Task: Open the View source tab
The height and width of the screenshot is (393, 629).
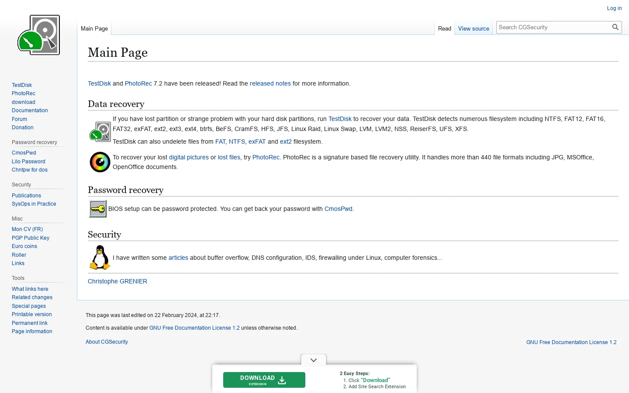Action: click(473, 28)
